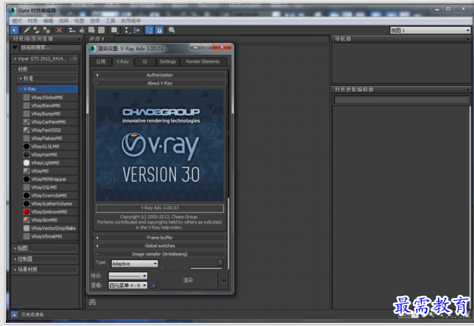Switch to the Render Elements tab
The height and width of the screenshot is (326, 474).
coord(203,62)
